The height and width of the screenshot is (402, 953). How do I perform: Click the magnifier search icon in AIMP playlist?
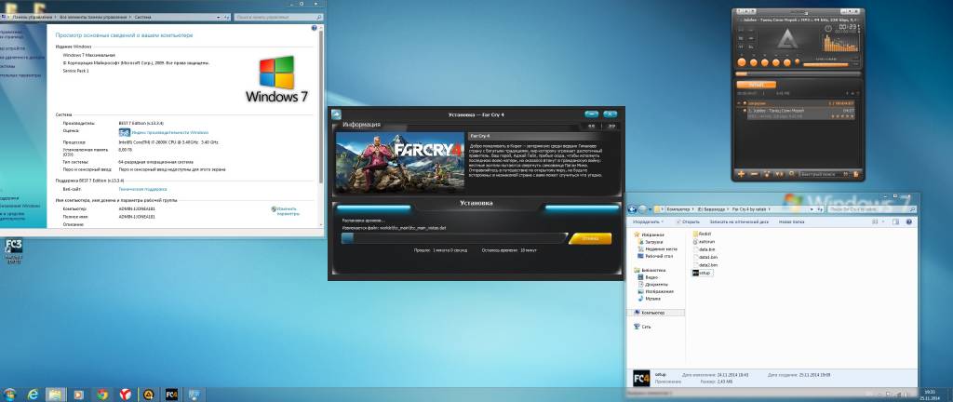point(792,174)
